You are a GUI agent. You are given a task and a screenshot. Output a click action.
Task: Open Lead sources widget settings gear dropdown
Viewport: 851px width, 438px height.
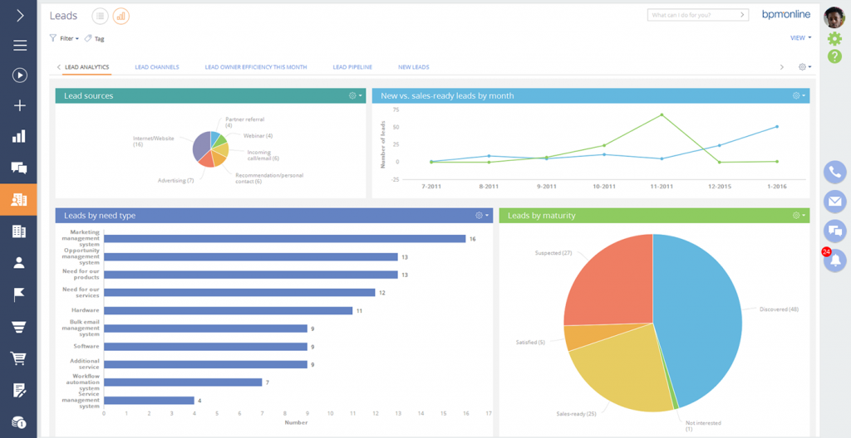356,95
